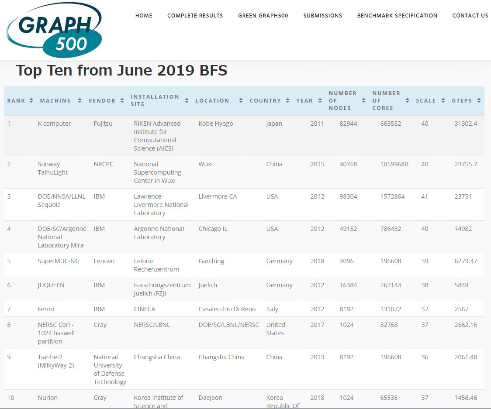This screenshot has width=491, height=409.
Task: Click the Country column header label
Action: click(265, 100)
